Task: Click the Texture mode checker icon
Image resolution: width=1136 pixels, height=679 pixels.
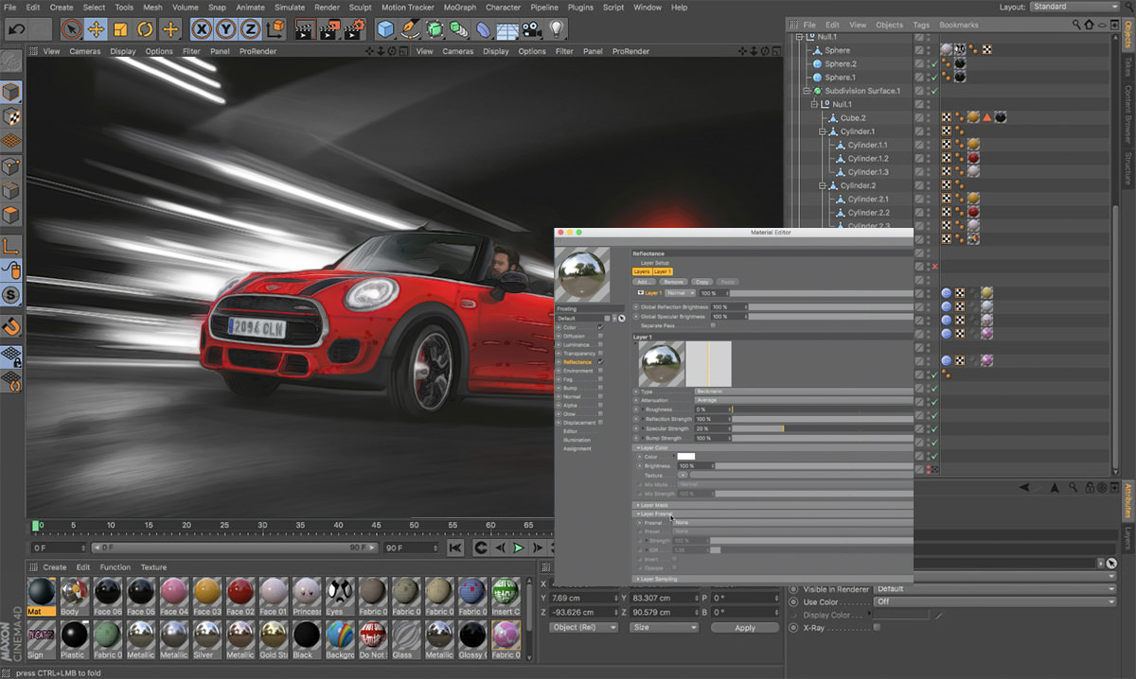Action: click(x=11, y=117)
